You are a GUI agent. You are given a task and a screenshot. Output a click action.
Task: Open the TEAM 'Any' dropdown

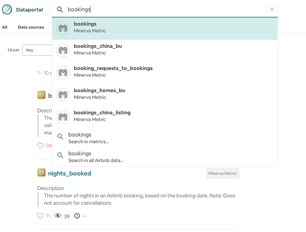coord(37,50)
